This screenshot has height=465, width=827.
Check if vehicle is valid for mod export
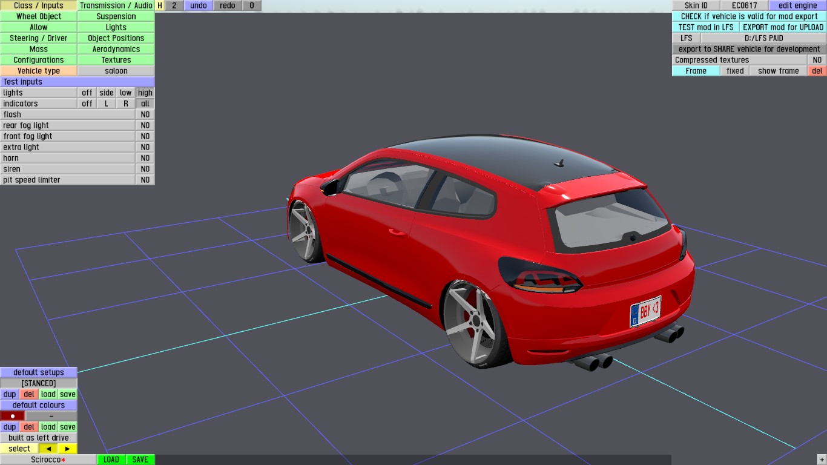(750, 16)
